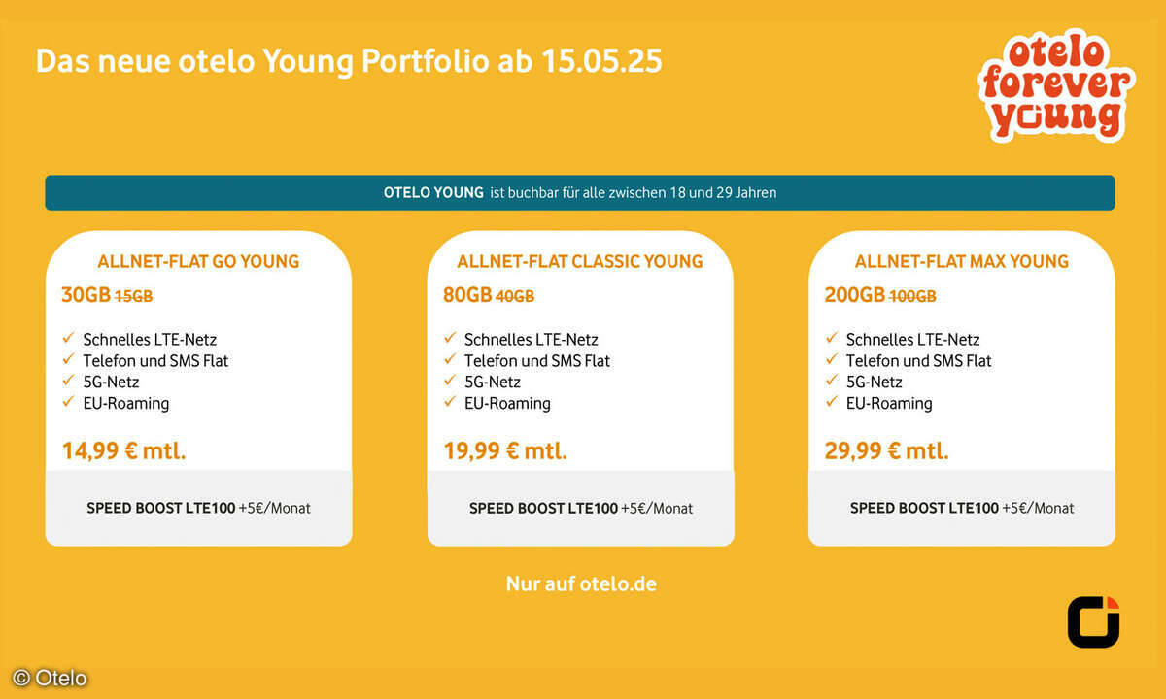Click the 14,99 € mtl. price
Screen dimensions: 1166x699
123,450
